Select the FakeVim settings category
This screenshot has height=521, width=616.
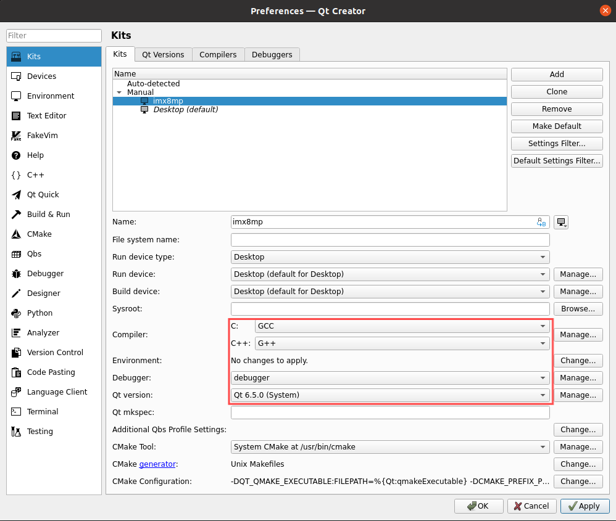[x=54, y=136]
